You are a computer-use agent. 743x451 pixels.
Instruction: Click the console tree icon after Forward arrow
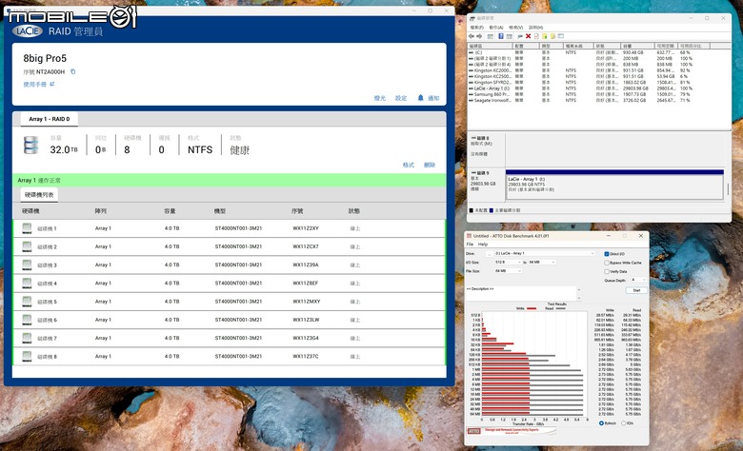491,36
